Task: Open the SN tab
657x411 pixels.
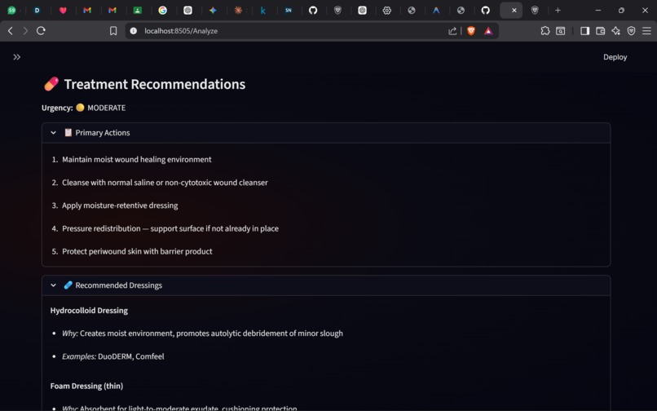Action: pos(289,11)
